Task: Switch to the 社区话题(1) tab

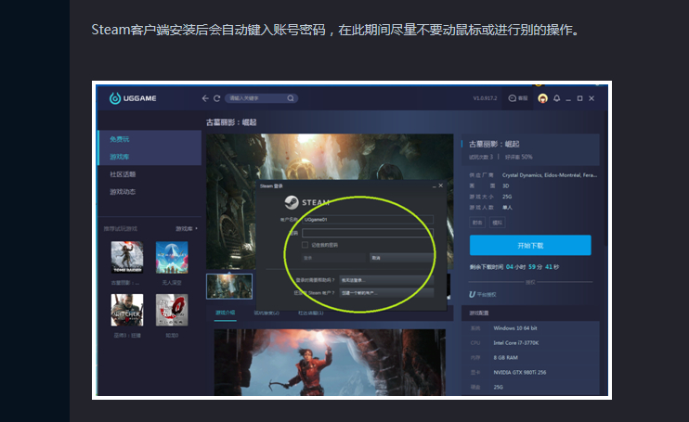Action: pos(311,313)
